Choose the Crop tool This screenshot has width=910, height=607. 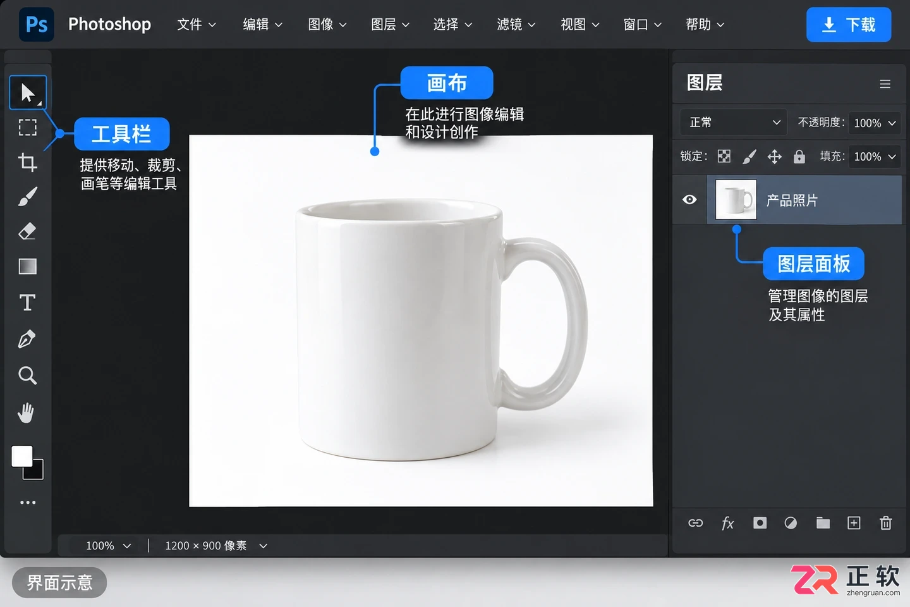click(28, 162)
